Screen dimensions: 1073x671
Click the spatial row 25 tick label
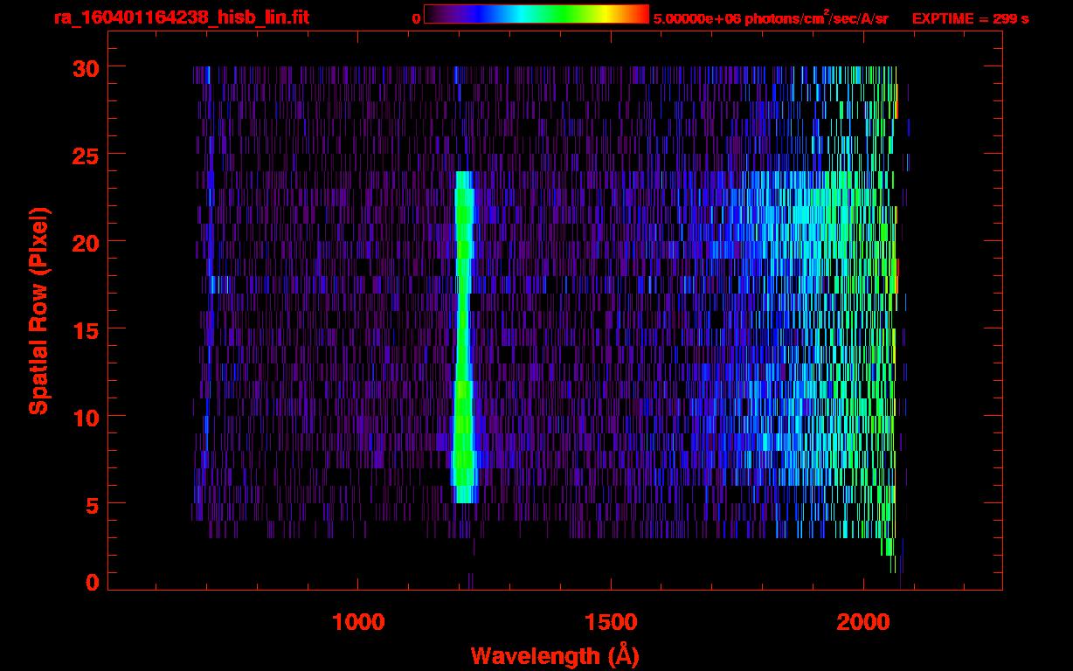pyautogui.click(x=85, y=155)
